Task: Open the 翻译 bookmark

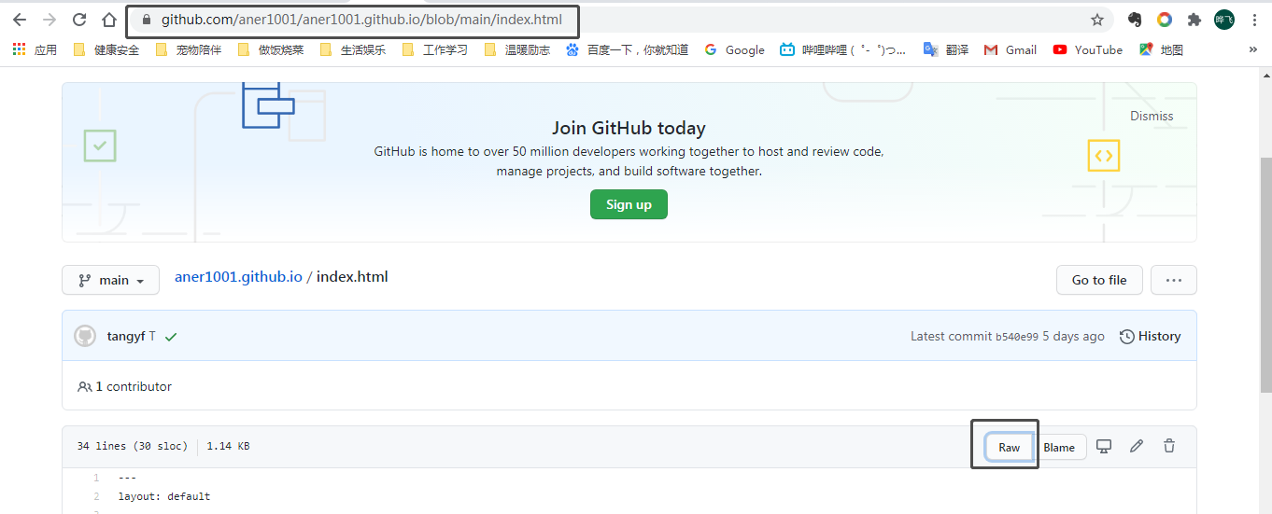Action: (945, 49)
